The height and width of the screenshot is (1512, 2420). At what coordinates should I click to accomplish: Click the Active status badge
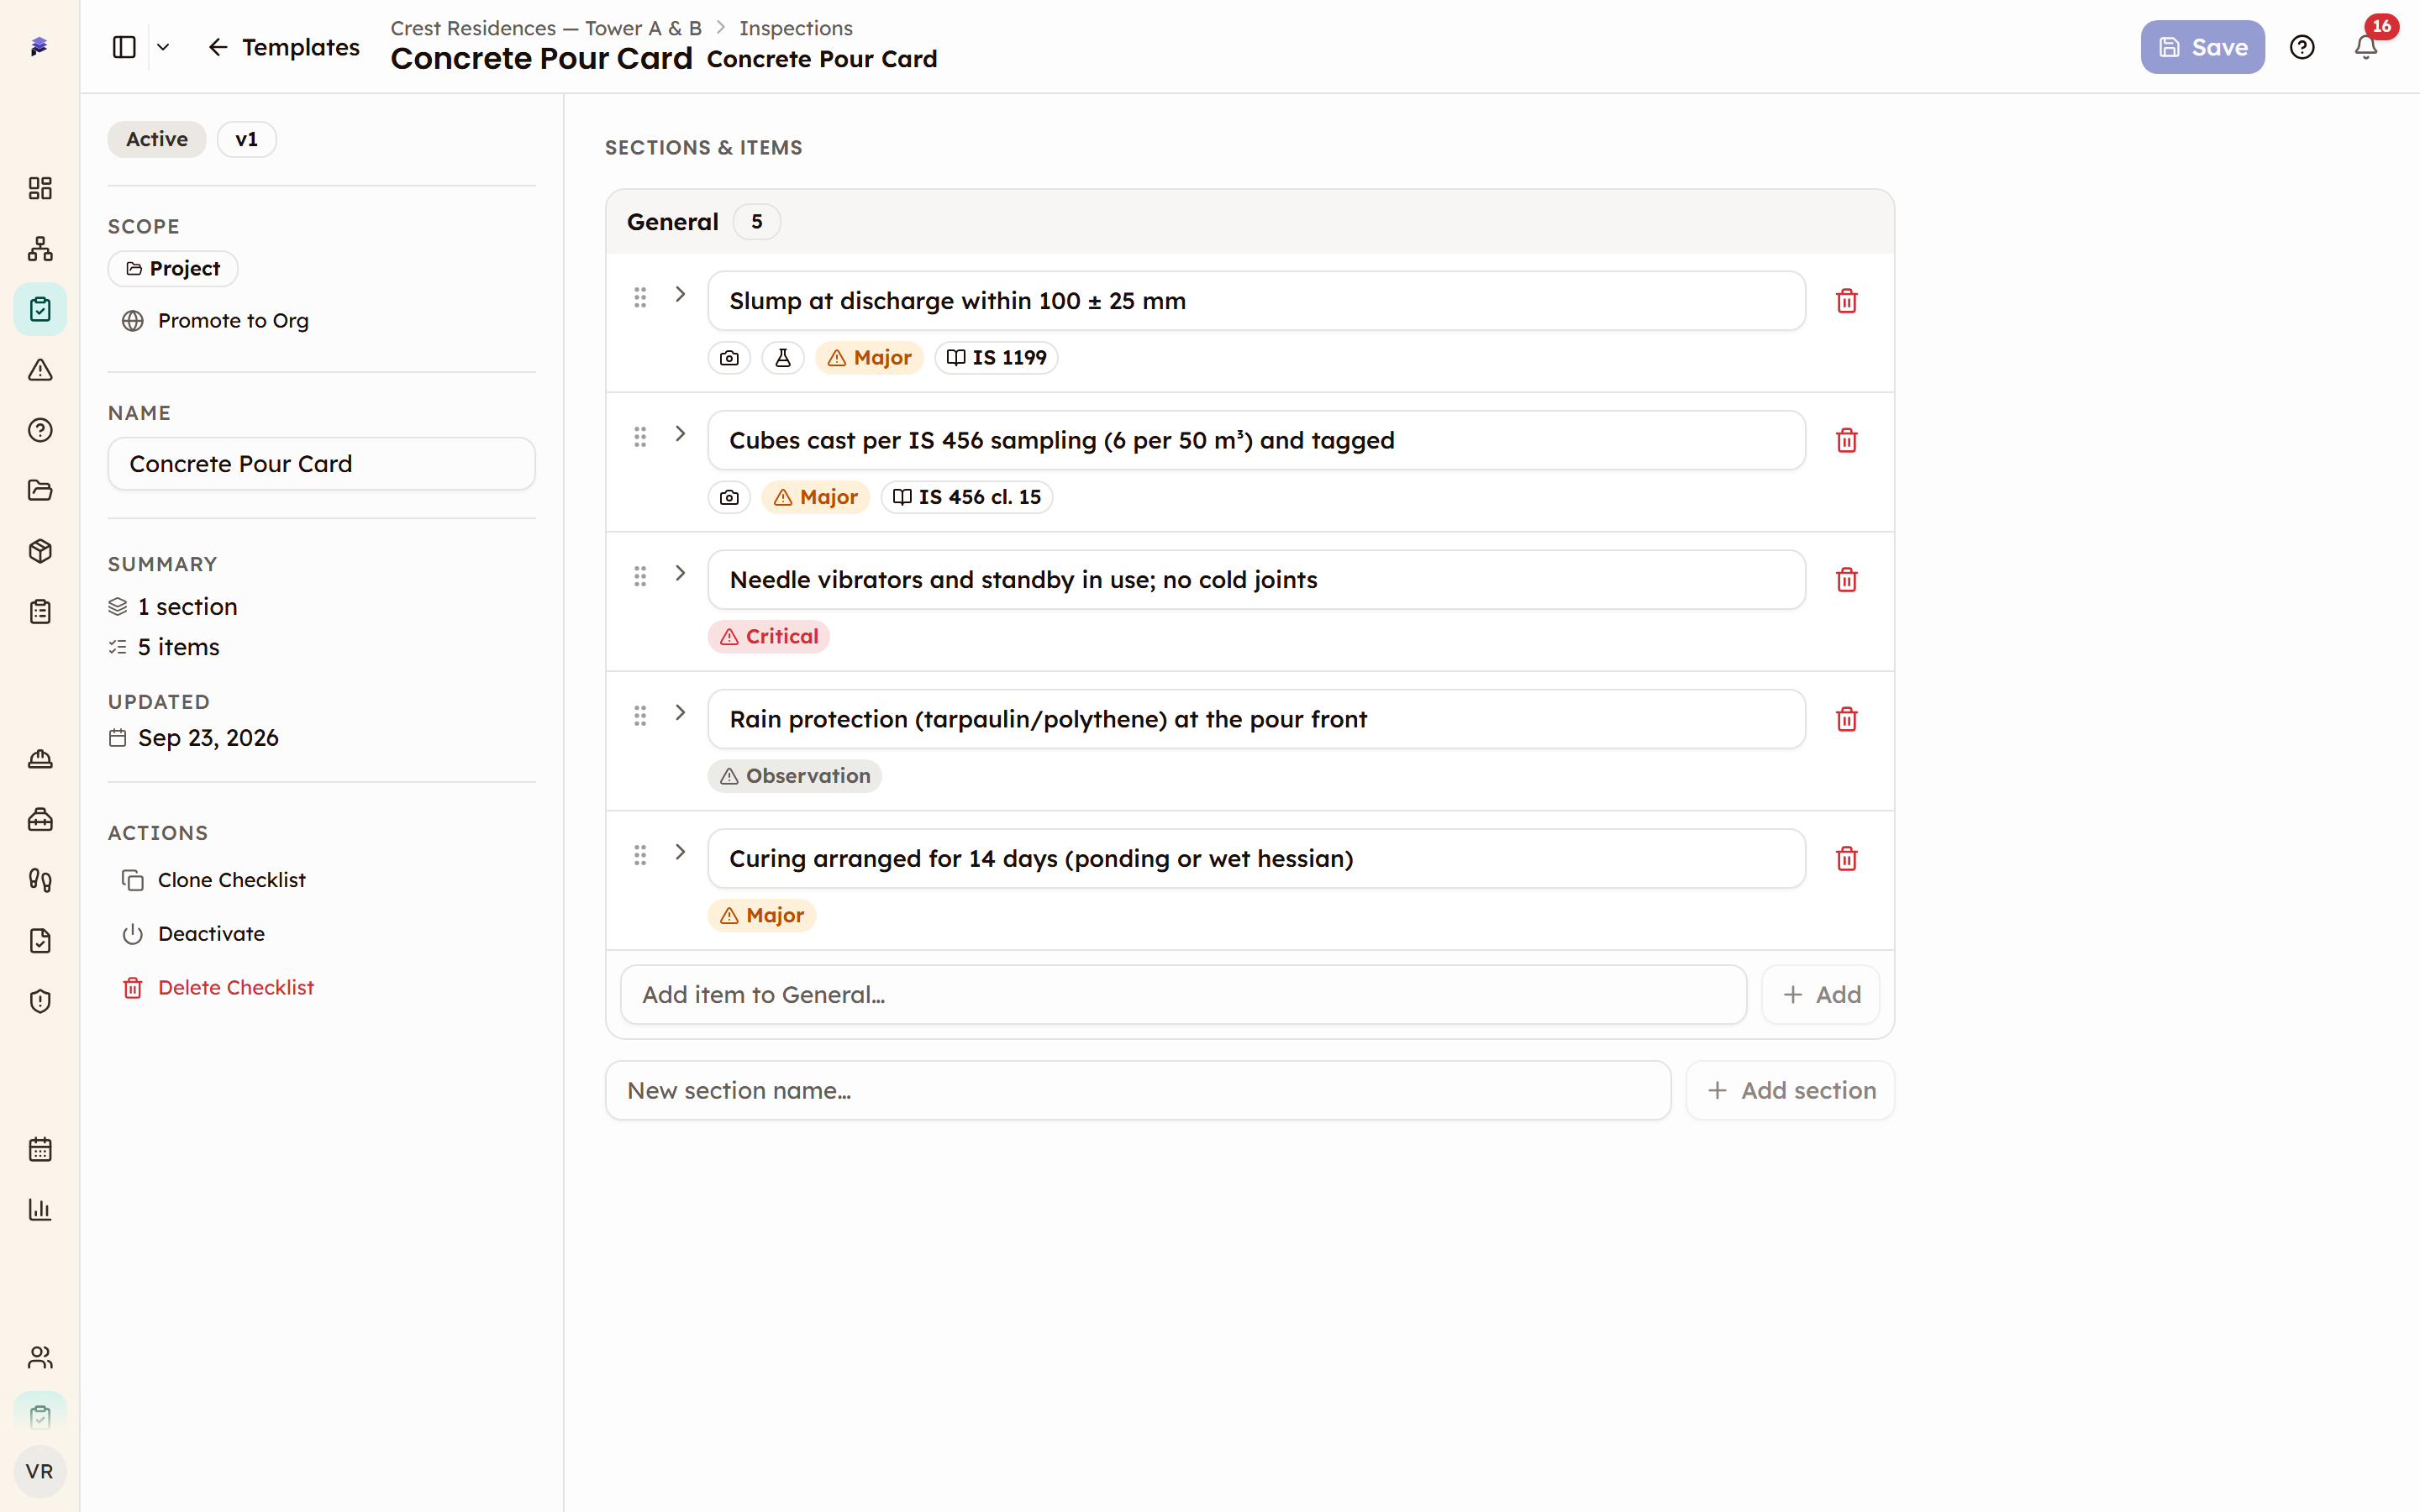pyautogui.click(x=157, y=139)
